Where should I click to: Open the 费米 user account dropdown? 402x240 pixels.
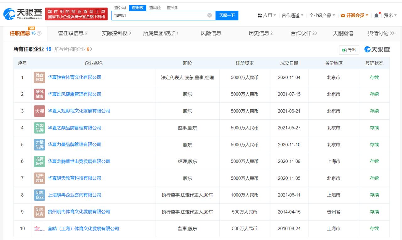click(x=390, y=15)
